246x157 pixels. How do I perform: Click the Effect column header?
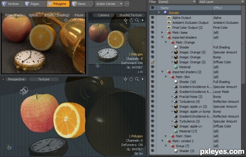point(218,8)
